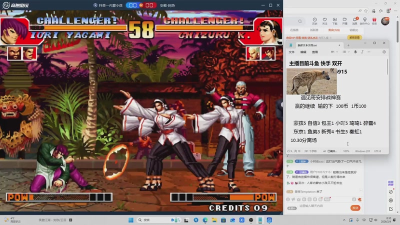400x225 pixels.
Task: Click player name 安徽-阿旭 in game title bar
Action: point(167,5)
